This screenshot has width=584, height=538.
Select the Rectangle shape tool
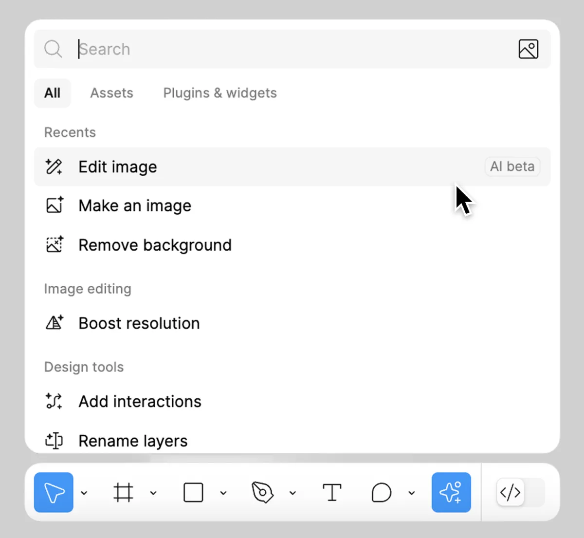click(193, 492)
